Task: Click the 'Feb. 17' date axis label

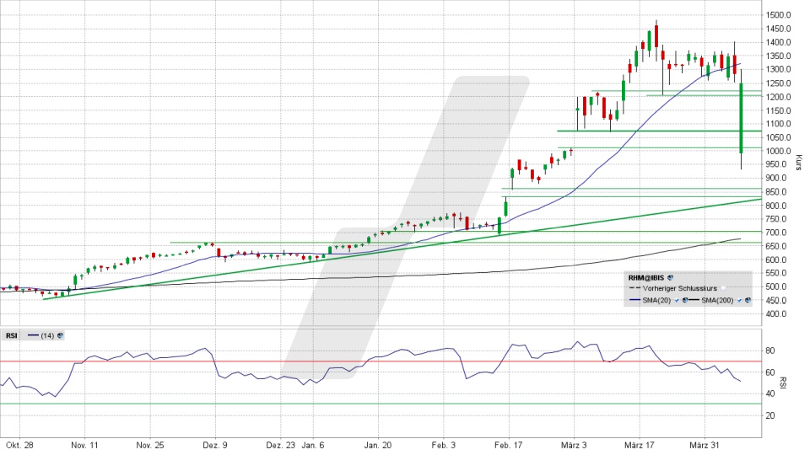Action: point(508,445)
